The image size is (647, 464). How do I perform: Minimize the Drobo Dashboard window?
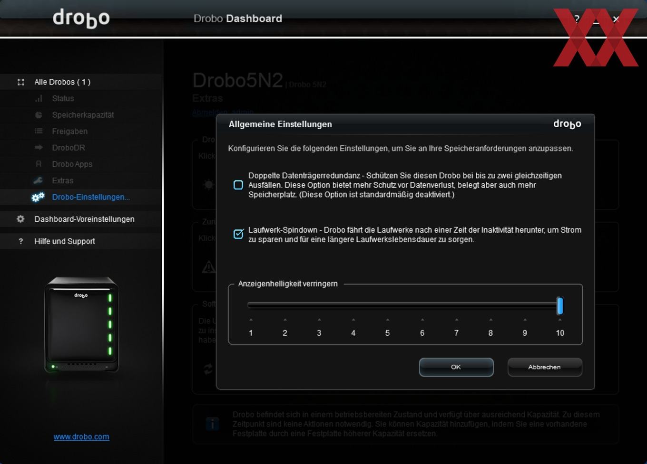tap(596, 21)
